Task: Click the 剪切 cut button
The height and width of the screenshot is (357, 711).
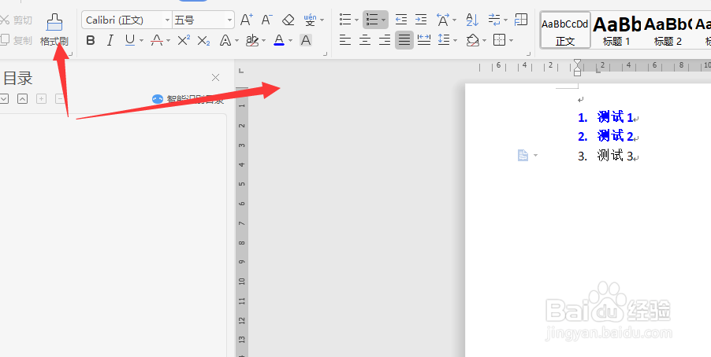Action: click(17, 20)
